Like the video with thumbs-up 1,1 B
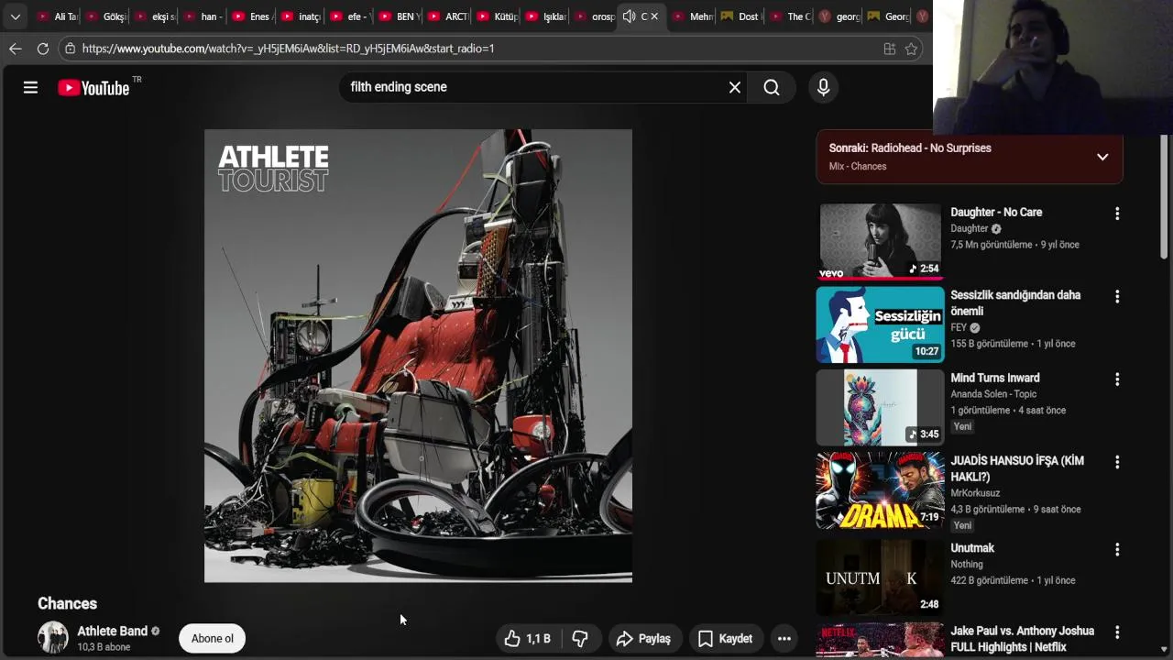Image resolution: width=1173 pixels, height=660 pixels. [x=527, y=639]
